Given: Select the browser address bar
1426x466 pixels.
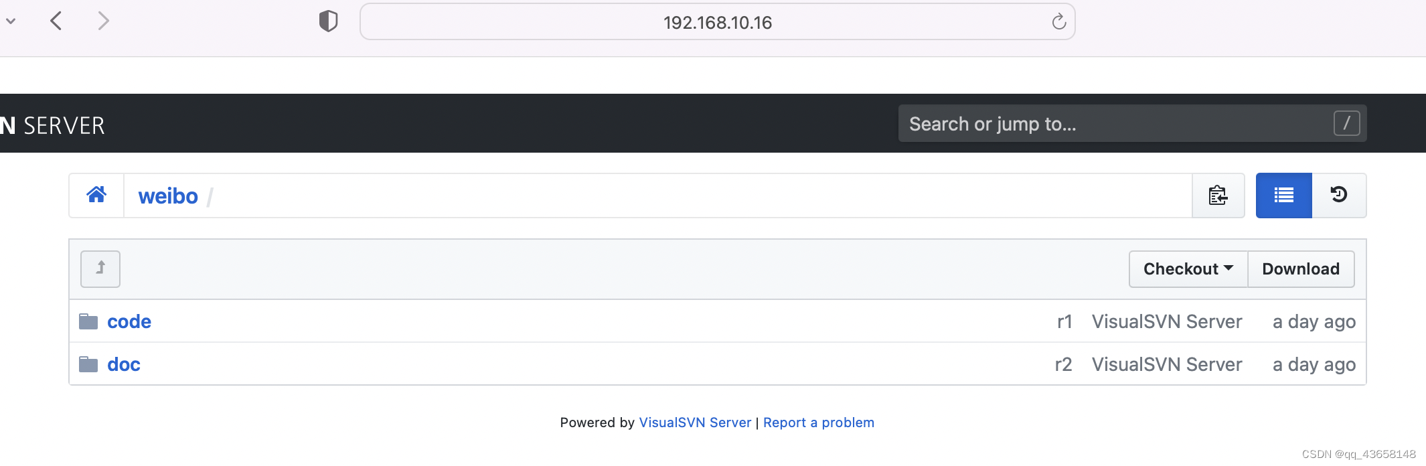Looking at the screenshot, I should [716, 21].
